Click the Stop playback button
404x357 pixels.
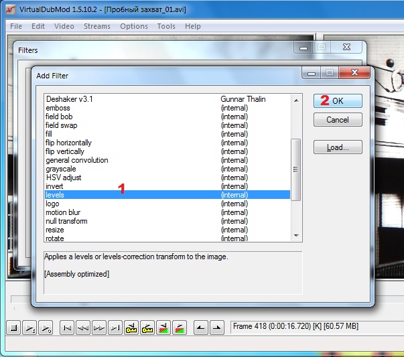pos(13,328)
